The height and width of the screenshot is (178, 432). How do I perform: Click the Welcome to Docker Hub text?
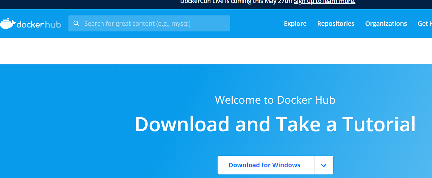(x=275, y=100)
